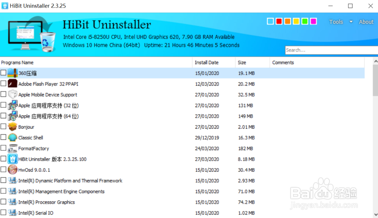Select the Classic Shell program name

coord(31,138)
